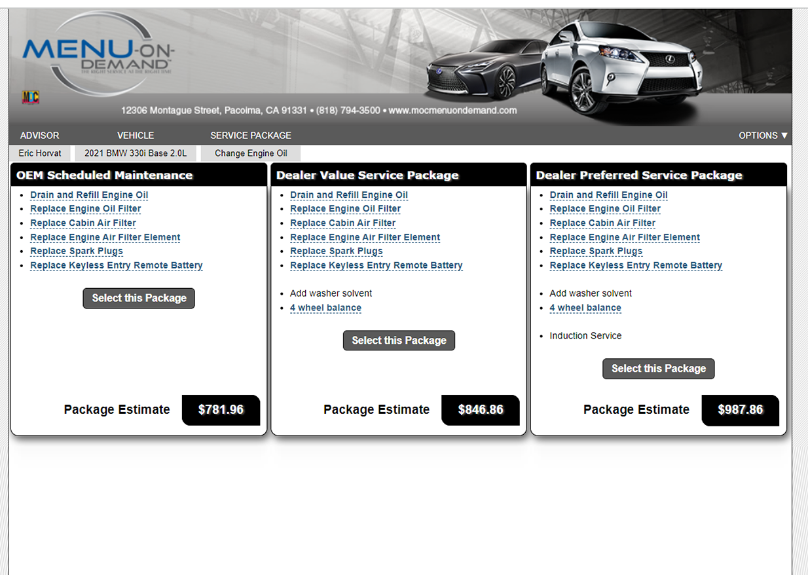Select the Eric Horvat advisor tab
The image size is (808, 575).
pos(40,153)
